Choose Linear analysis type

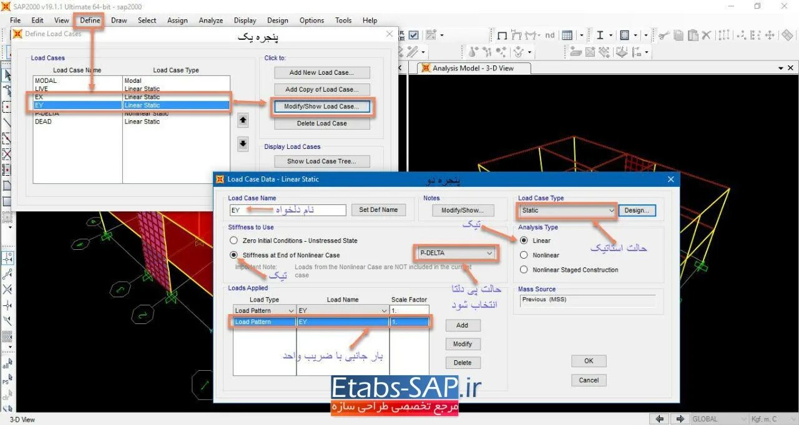click(524, 241)
